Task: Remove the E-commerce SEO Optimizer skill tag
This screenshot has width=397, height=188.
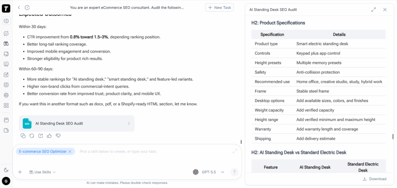Action: pos(70,151)
